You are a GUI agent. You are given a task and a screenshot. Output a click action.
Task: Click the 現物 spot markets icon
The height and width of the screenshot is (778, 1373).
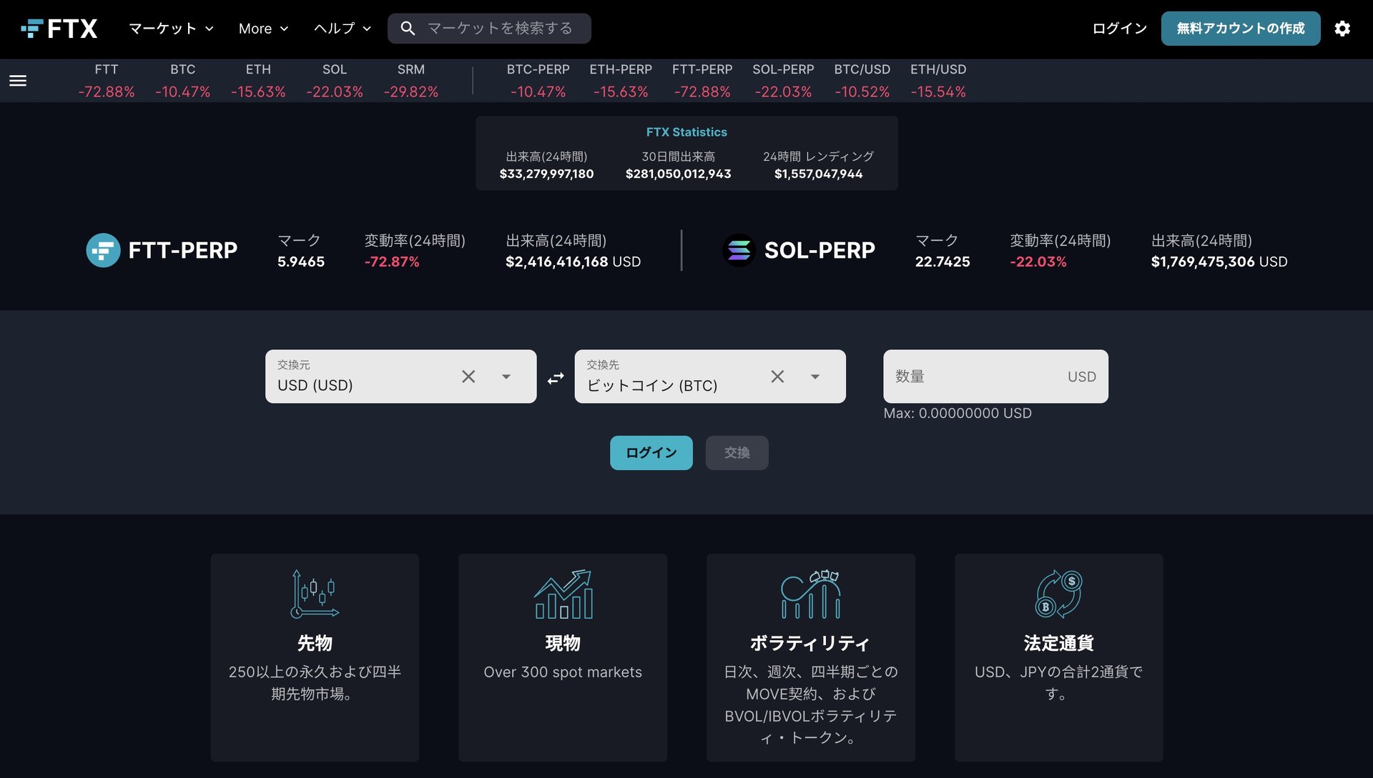(563, 594)
